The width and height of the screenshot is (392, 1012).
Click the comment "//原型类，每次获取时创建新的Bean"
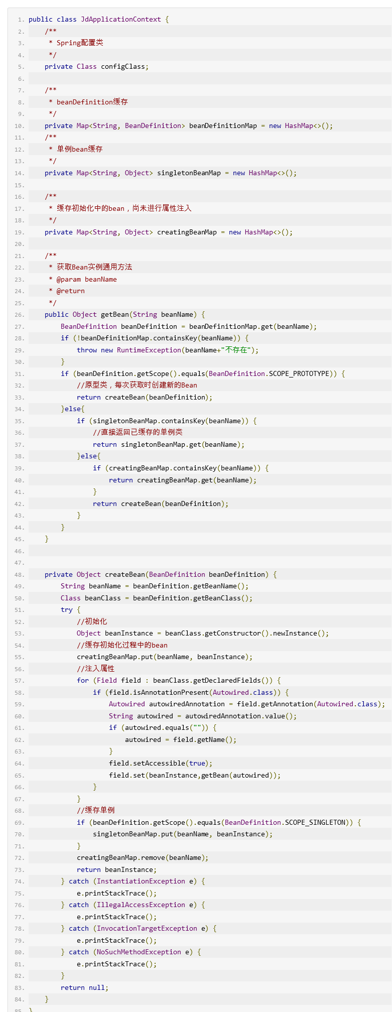pyautogui.click(x=137, y=386)
